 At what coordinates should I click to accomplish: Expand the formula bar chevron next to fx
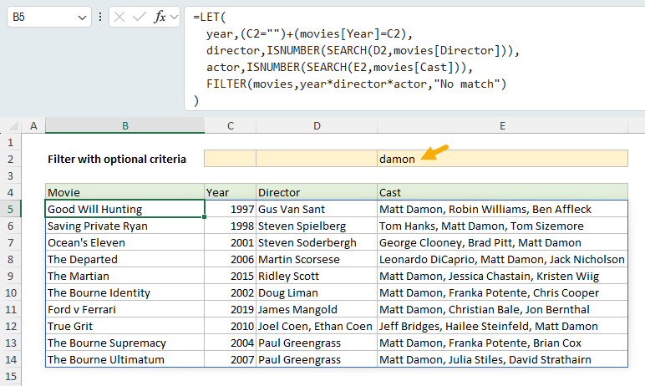[x=174, y=18]
